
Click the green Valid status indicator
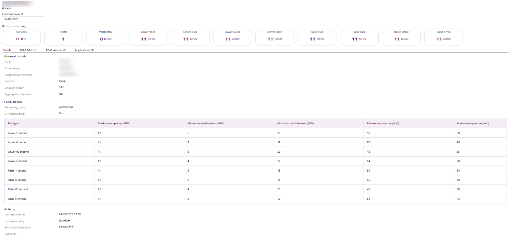click(7, 8)
